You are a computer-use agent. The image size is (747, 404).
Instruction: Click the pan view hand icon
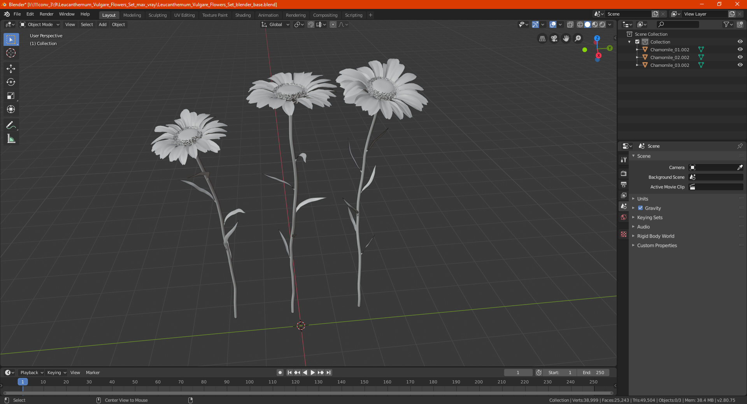[566, 38]
